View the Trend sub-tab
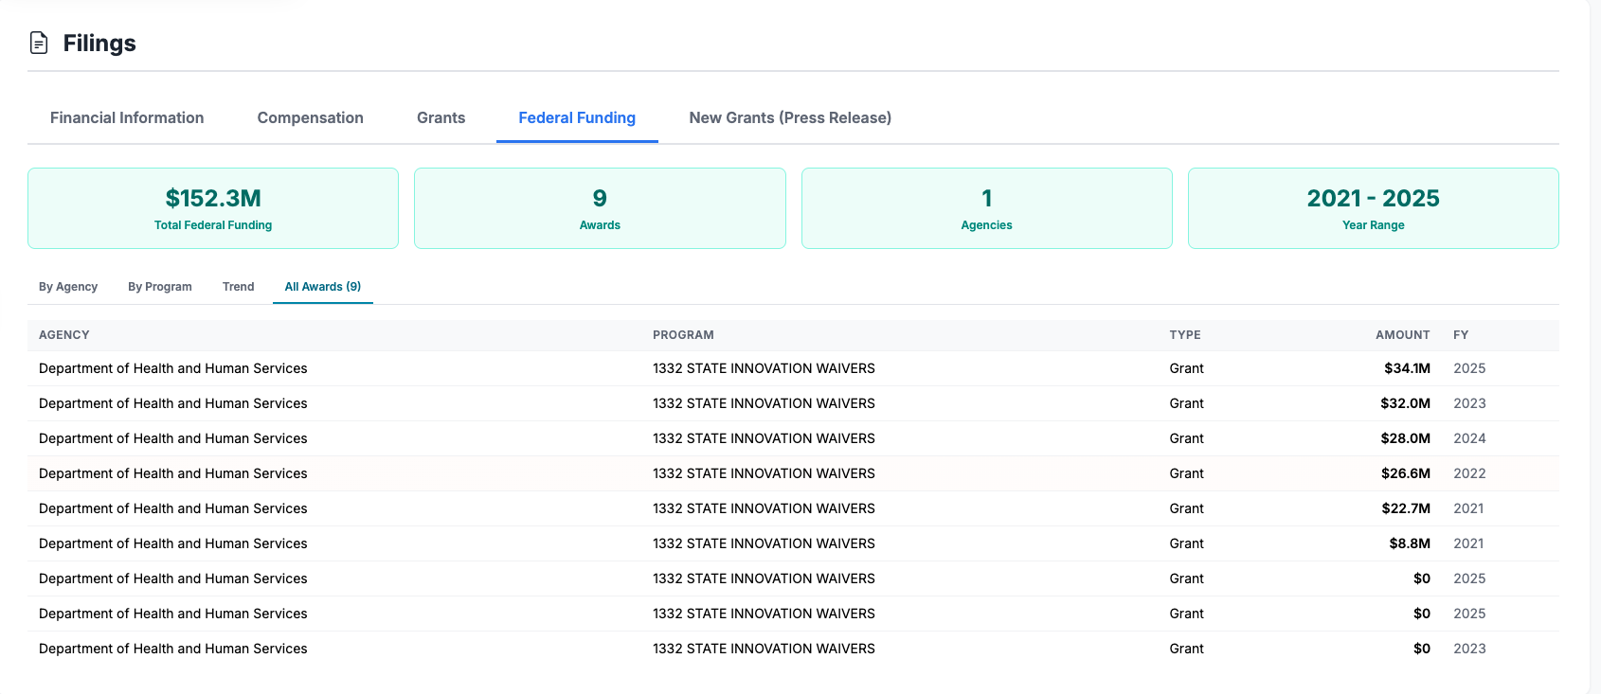Screen dimensions: 1601x694 pyautogui.click(x=238, y=287)
